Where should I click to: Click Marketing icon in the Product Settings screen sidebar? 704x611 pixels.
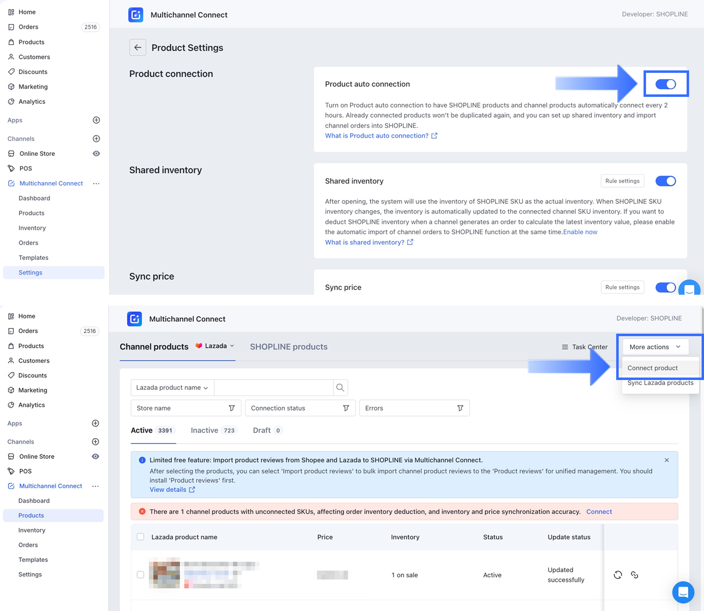[x=11, y=87]
